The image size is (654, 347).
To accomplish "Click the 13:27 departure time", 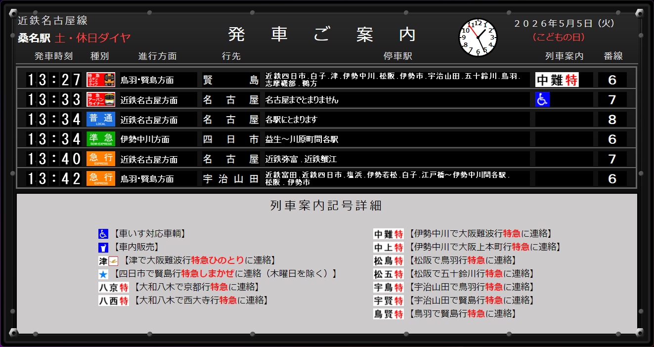I will pos(54,80).
